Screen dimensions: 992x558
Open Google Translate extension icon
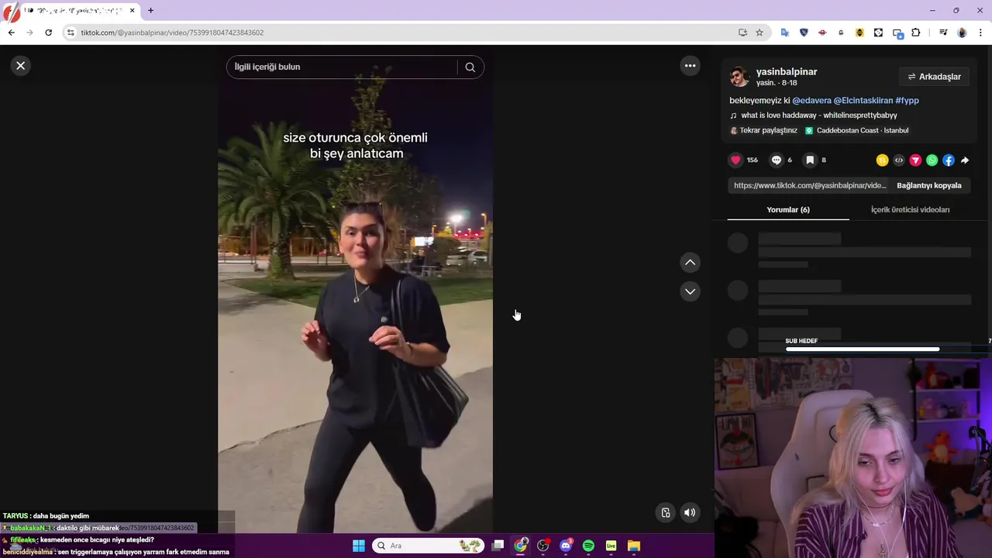[x=785, y=33]
